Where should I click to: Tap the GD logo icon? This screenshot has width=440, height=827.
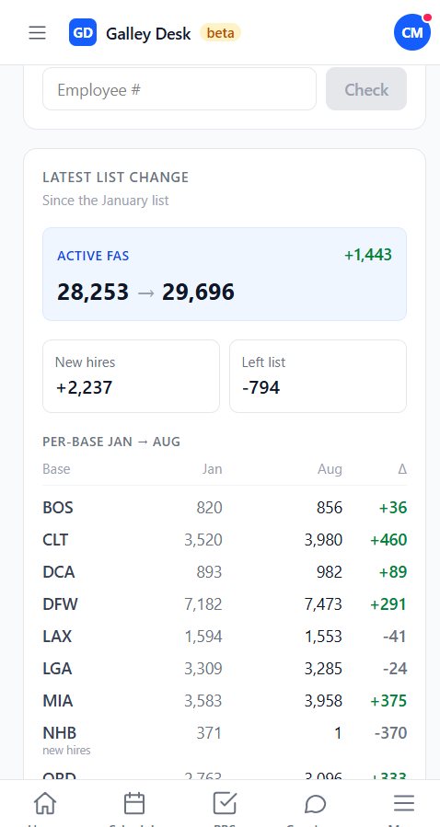(x=83, y=33)
